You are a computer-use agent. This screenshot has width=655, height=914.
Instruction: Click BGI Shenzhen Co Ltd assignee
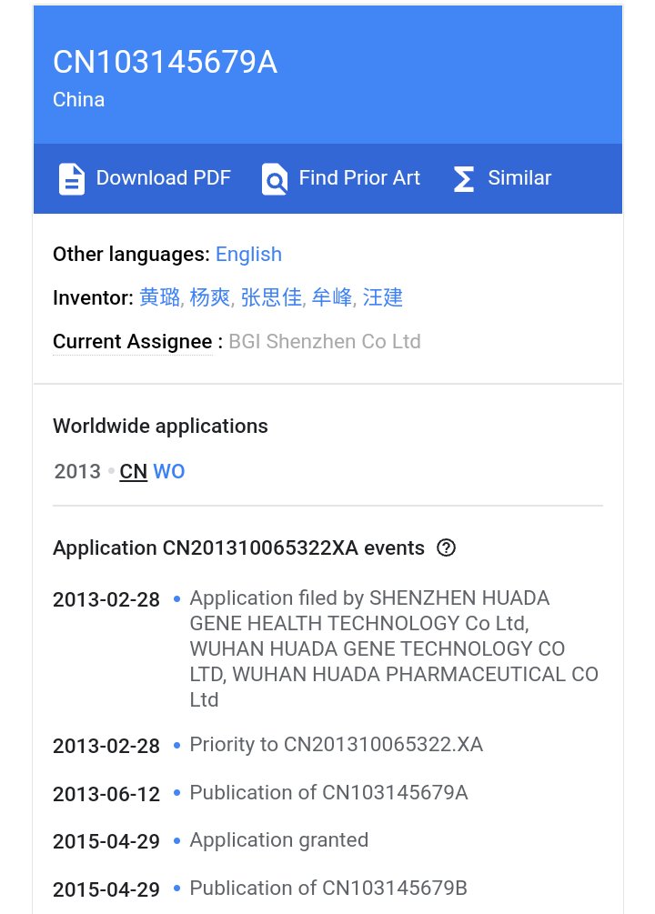[325, 342]
